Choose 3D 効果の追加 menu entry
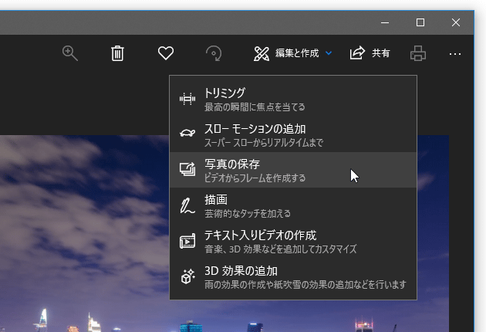This screenshot has height=332, width=486. (293, 276)
